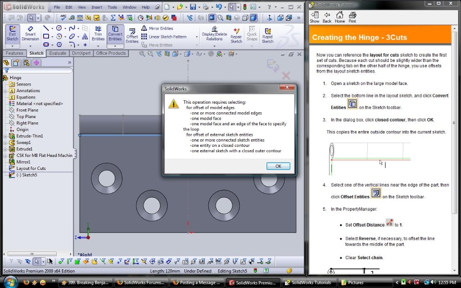Click the Save icon in toolbar
The width and height of the screenshot is (461, 288).
click(x=193, y=7)
